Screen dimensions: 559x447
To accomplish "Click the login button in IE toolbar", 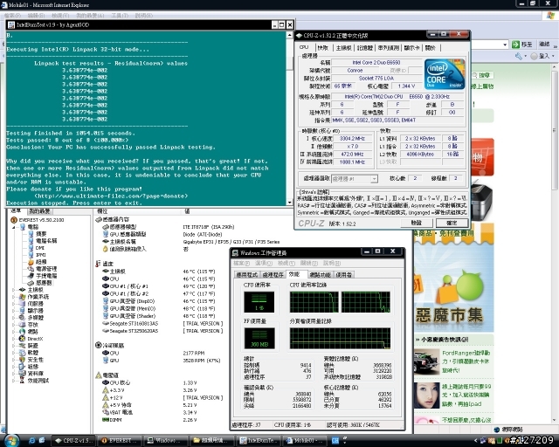I will pyautogui.click(x=542, y=56).
